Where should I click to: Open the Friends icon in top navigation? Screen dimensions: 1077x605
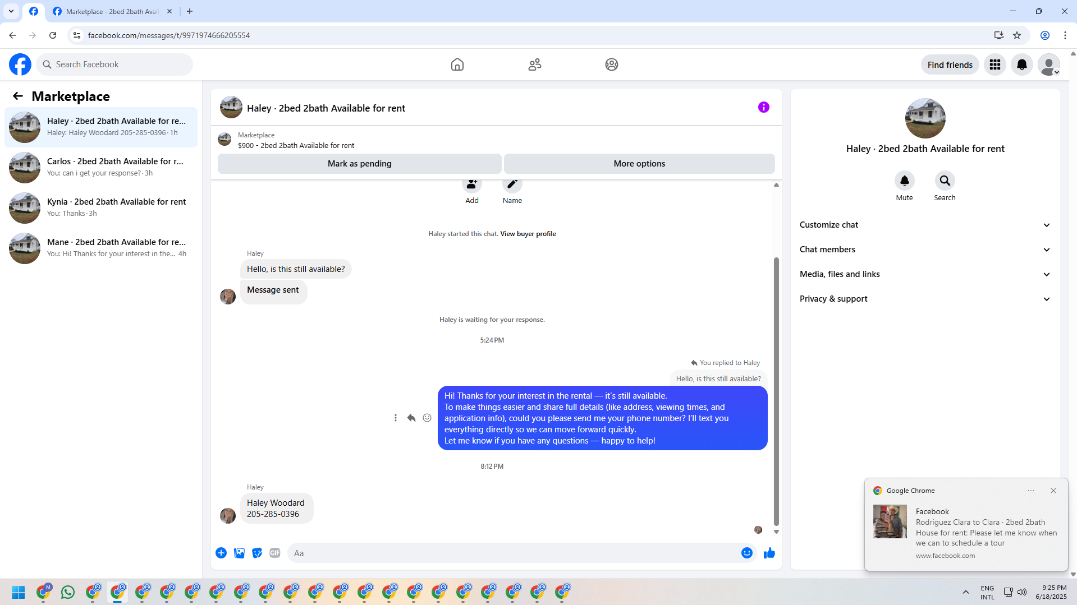[x=535, y=64]
